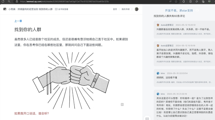Open the read aloud icon in address bar

pyautogui.click(x=170, y=2)
